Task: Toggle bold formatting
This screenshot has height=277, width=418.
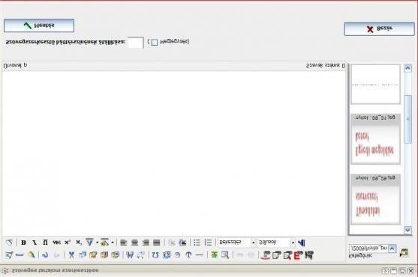Action: click(23, 243)
